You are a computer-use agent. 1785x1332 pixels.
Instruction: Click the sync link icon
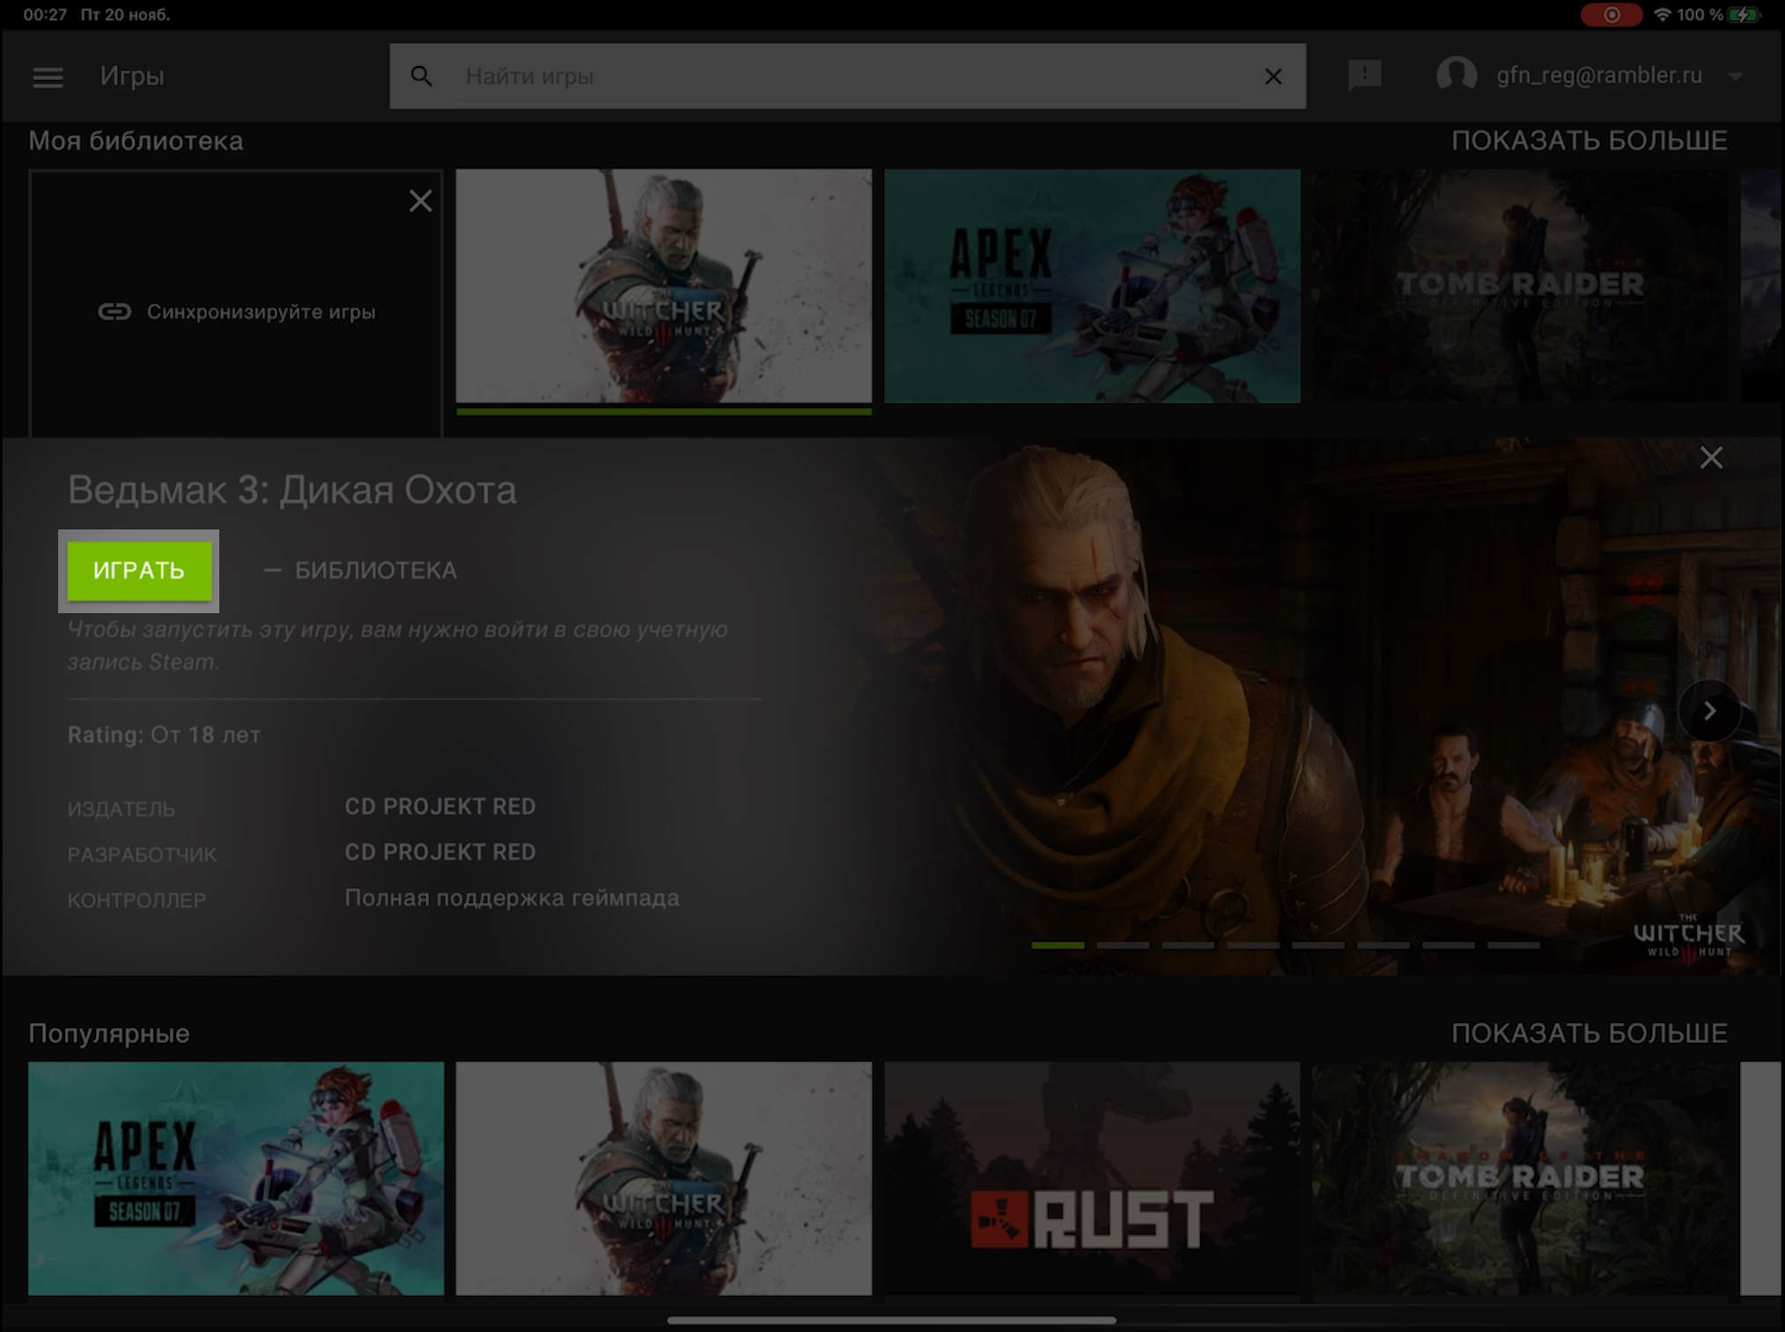(114, 312)
